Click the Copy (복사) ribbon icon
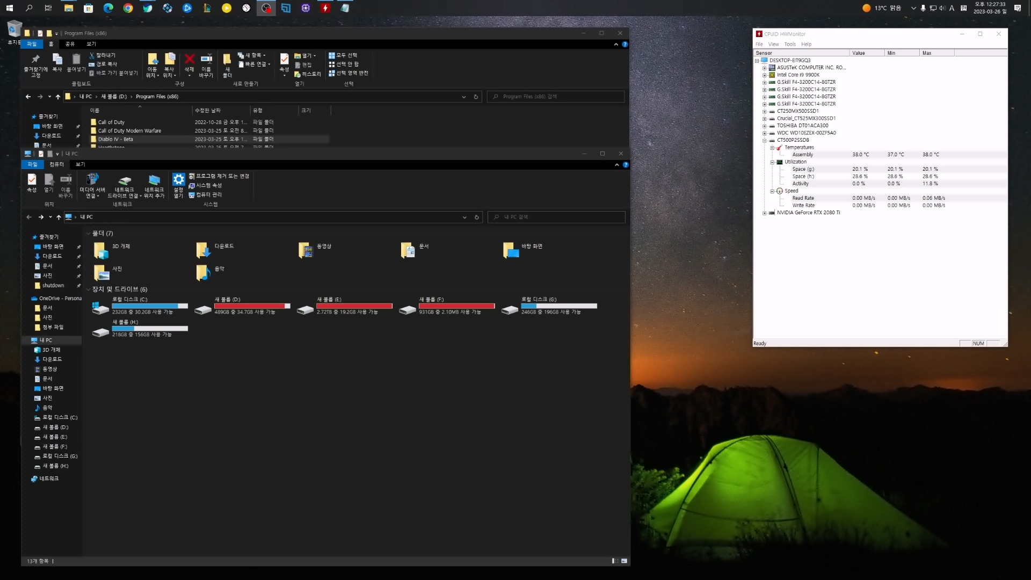The image size is (1031, 580). [x=57, y=59]
